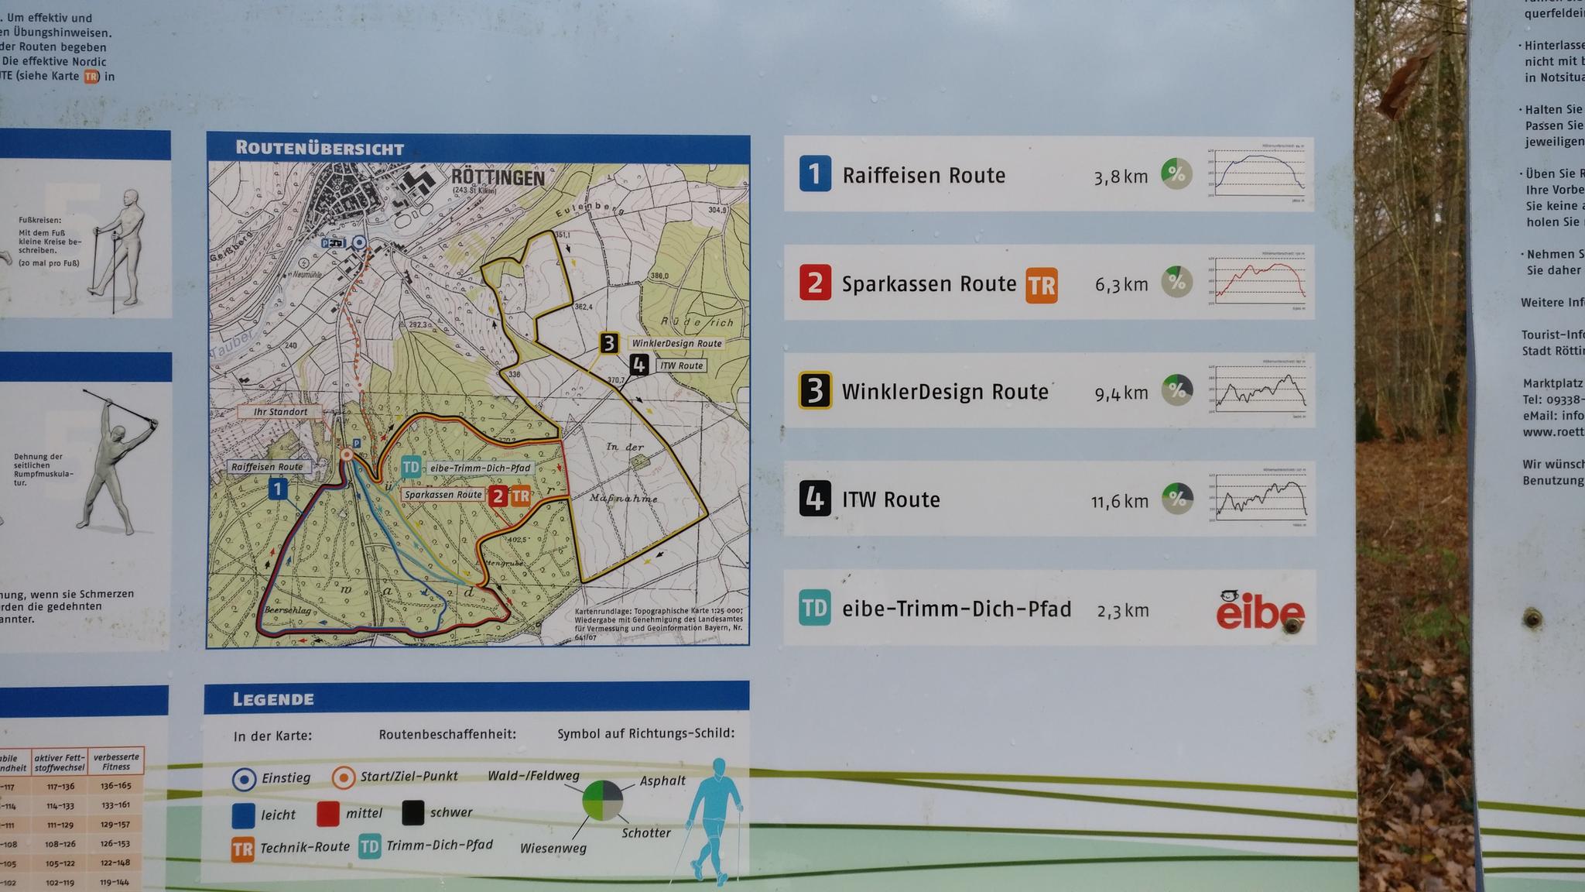Click the ITW Route name text
Screen dimensions: 1585x892
tap(891, 500)
